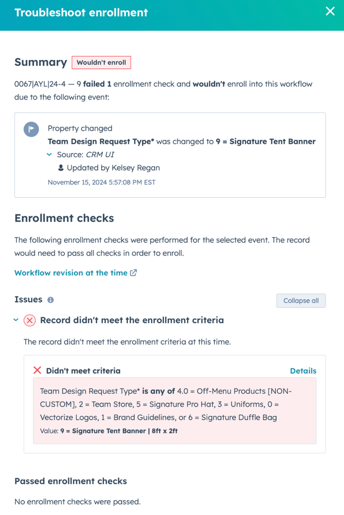Click the user icon beside Kelsey Regan
Viewport: 344px width, 515px height.
click(x=61, y=168)
